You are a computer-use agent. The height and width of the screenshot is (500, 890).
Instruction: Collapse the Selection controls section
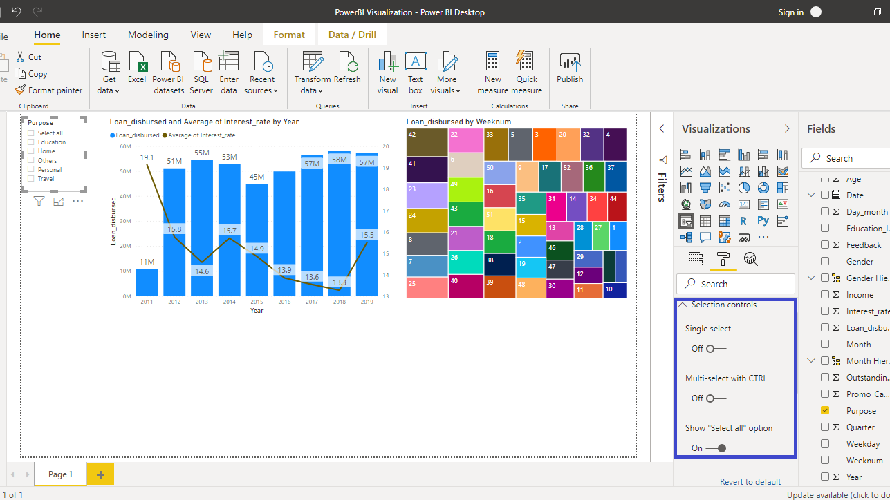[683, 305]
